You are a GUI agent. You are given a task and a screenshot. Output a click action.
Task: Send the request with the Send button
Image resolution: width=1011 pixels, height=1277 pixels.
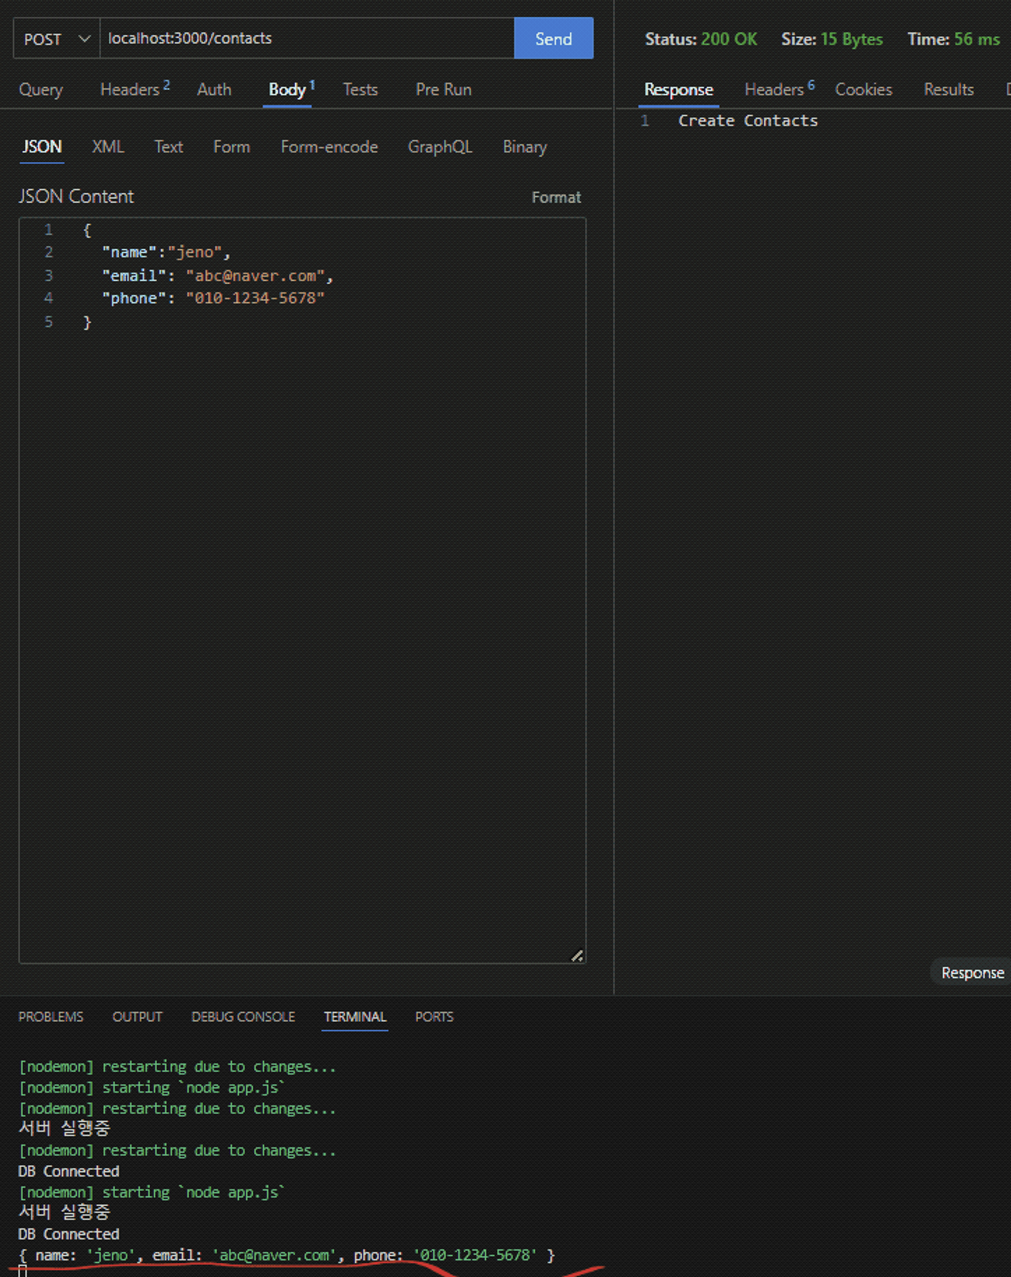(x=554, y=38)
